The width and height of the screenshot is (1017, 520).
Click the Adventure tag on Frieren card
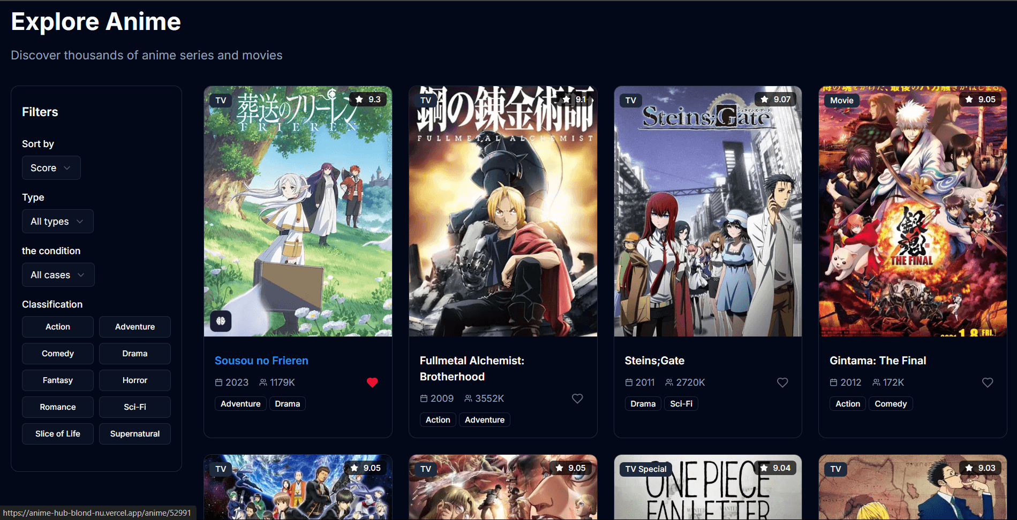click(x=240, y=404)
